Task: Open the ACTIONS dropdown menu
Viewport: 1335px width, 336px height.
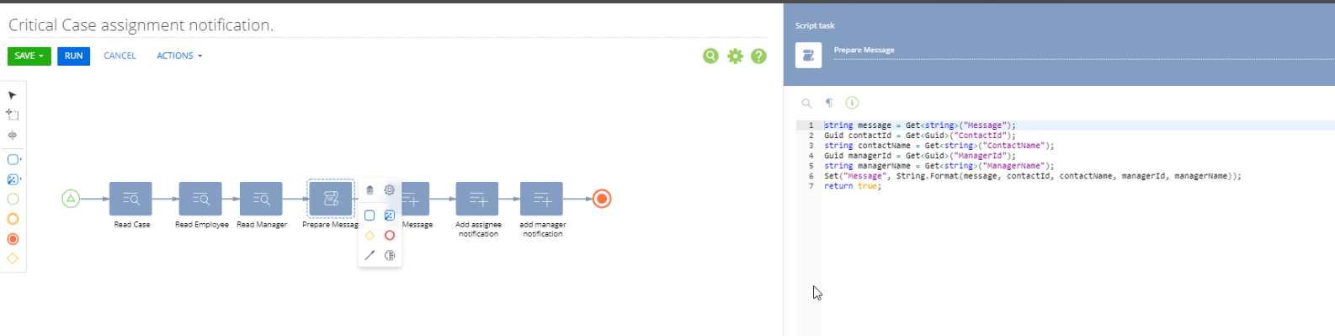Action: tap(179, 56)
